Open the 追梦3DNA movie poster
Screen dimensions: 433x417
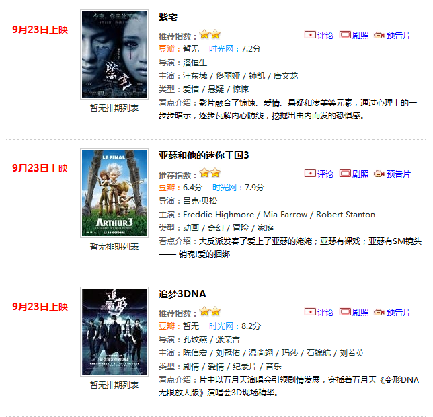pyautogui.click(x=114, y=332)
